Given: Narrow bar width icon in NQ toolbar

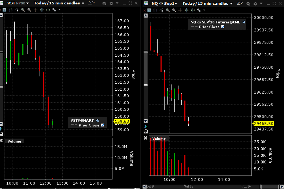Looking at the screenshot, I should click(x=193, y=10).
